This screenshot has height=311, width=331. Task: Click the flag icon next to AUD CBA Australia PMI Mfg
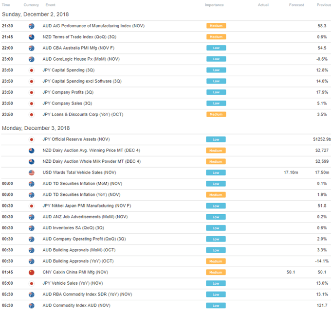[32, 48]
